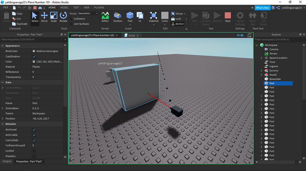Toggle the Anchor property from the ribbon
This screenshot has width=306, height=171.
click(x=178, y=24)
